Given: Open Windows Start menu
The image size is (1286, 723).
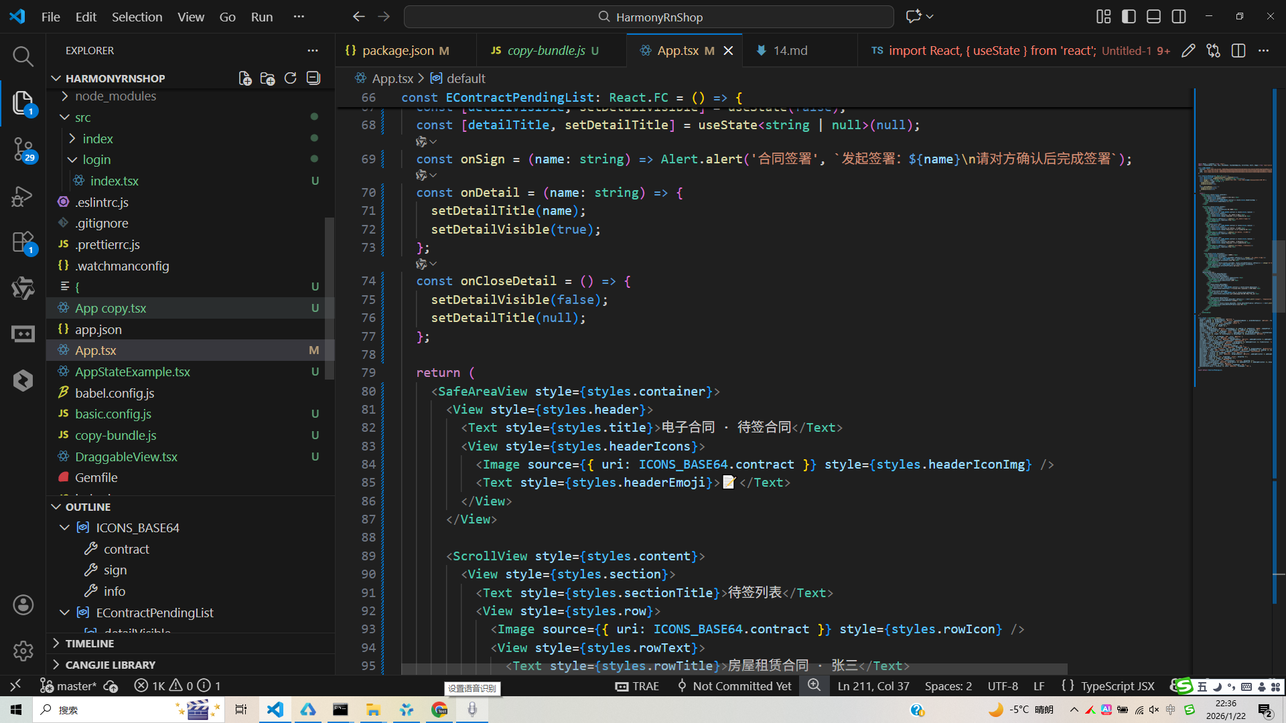Looking at the screenshot, I should coord(16,710).
